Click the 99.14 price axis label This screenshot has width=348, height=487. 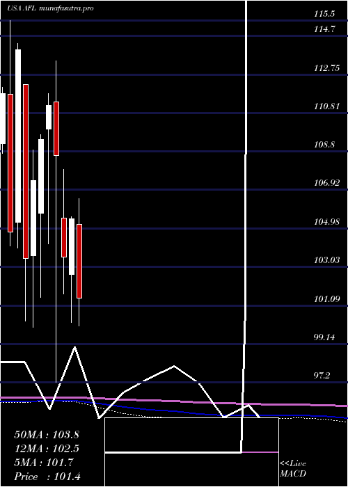click(x=326, y=337)
